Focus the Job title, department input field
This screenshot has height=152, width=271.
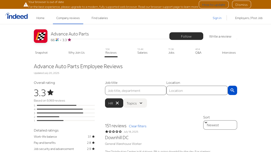pyautogui.click(x=136, y=91)
